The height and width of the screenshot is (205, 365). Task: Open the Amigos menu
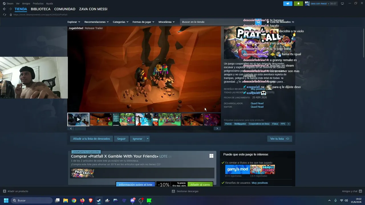26,3
